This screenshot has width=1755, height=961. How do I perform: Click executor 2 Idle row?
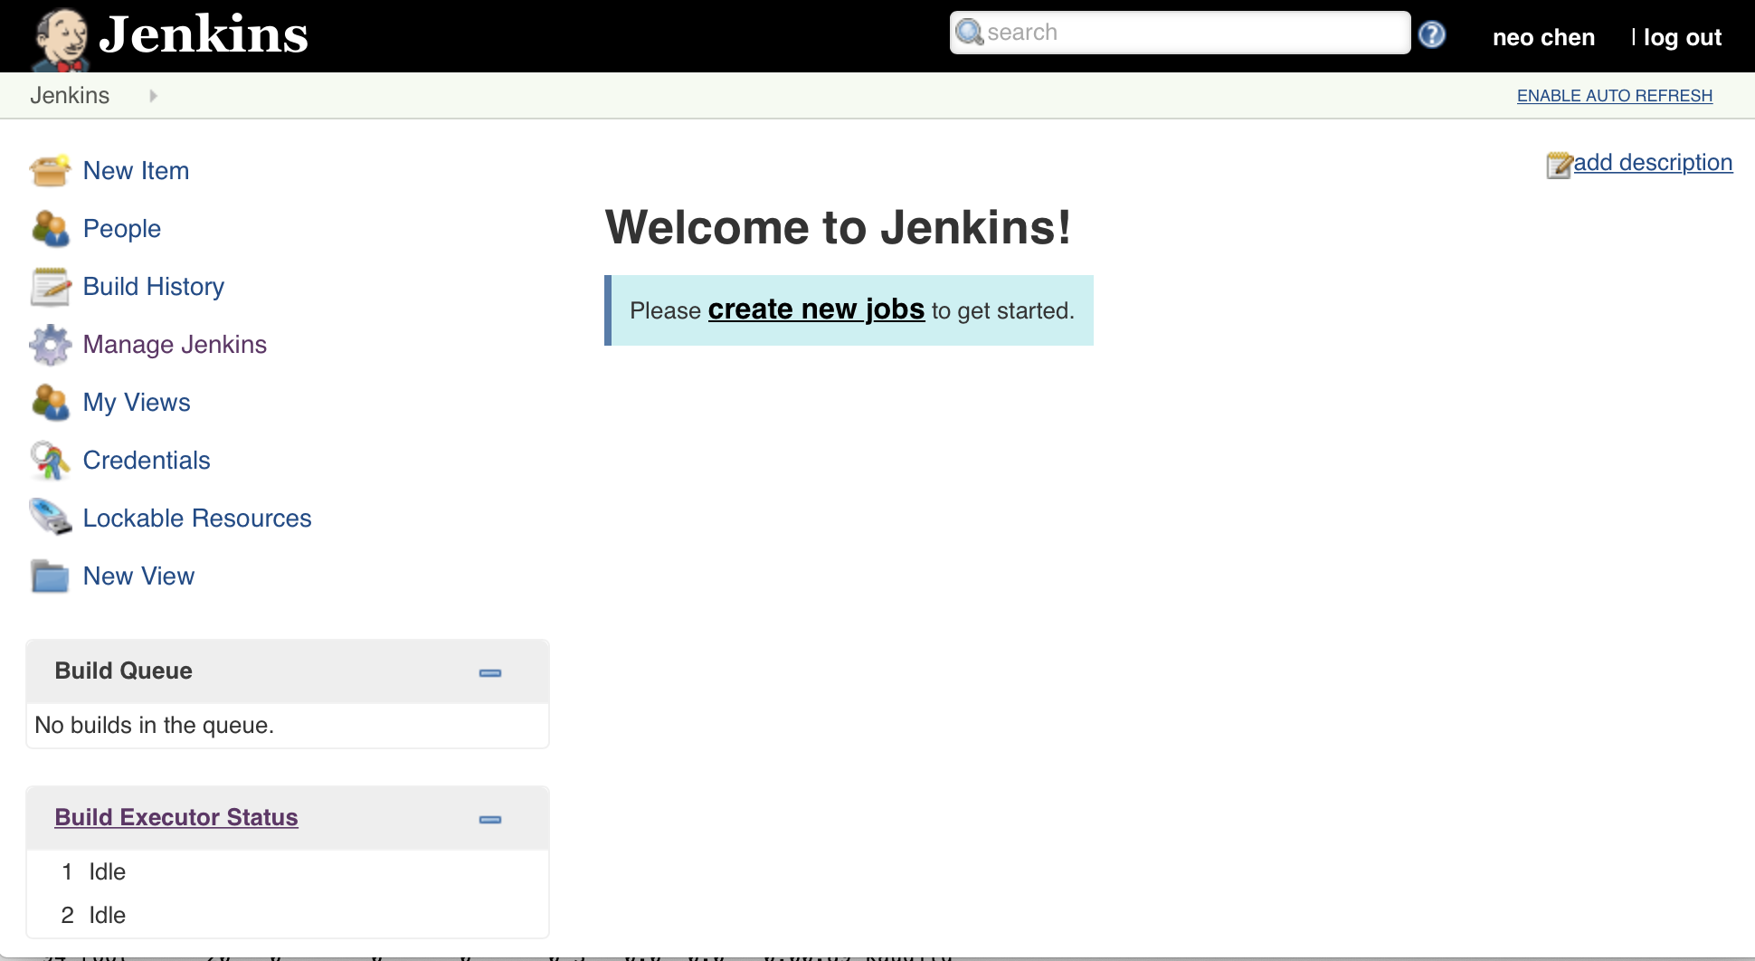point(288,915)
